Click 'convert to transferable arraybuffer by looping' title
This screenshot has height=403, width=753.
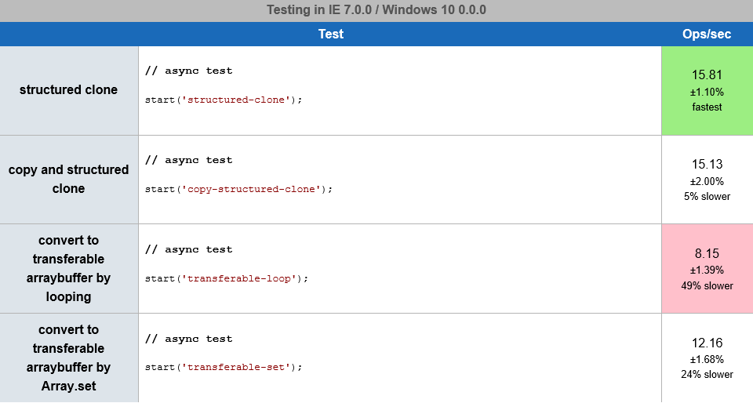(68, 268)
